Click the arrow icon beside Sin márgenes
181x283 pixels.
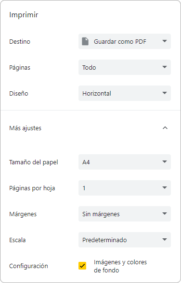pyautogui.click(x=165, y=214)
